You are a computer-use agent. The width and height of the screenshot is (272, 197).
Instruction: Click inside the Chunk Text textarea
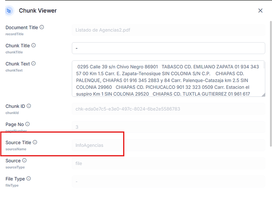(x=166, y=79)
